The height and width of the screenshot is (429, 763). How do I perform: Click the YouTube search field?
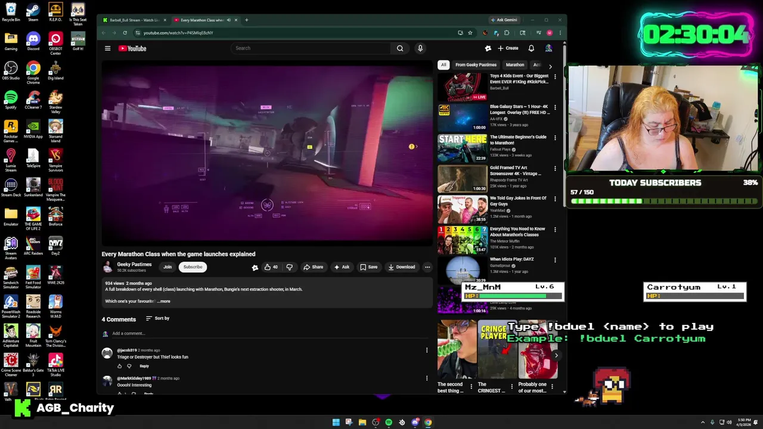point(311,48)
